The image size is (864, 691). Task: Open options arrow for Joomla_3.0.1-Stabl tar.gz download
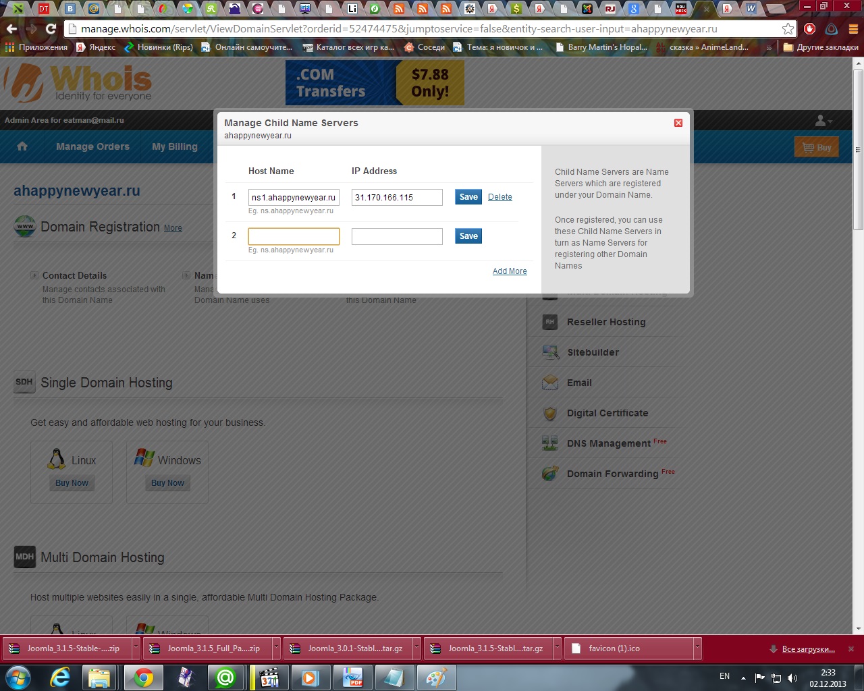coord(416,648)
